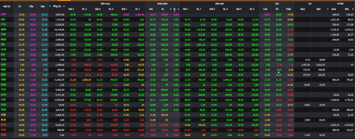Image resolution: width=355 pixels, height=139 pixels.
Task: Click Bán header under Dư
Action: pos(318,9)
